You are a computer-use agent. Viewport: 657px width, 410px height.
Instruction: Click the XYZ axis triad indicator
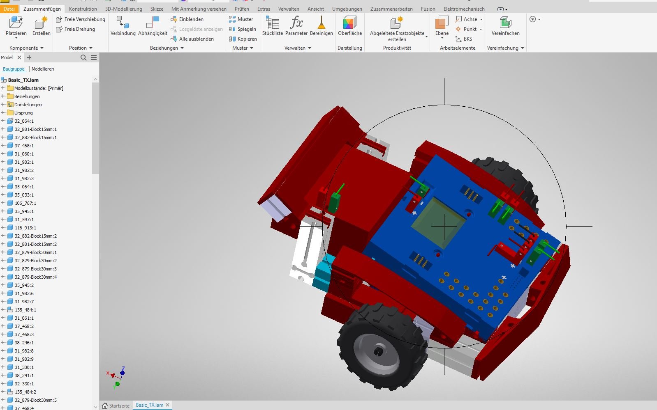(116, 378)
